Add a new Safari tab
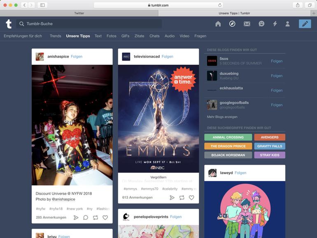Image resolution: width=317 pixels, height=238 pixels. coord(314,13)
